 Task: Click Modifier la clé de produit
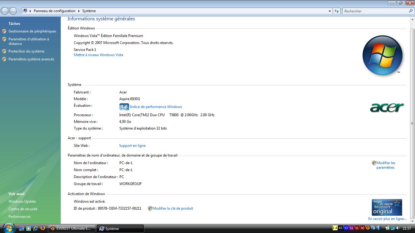173,208
